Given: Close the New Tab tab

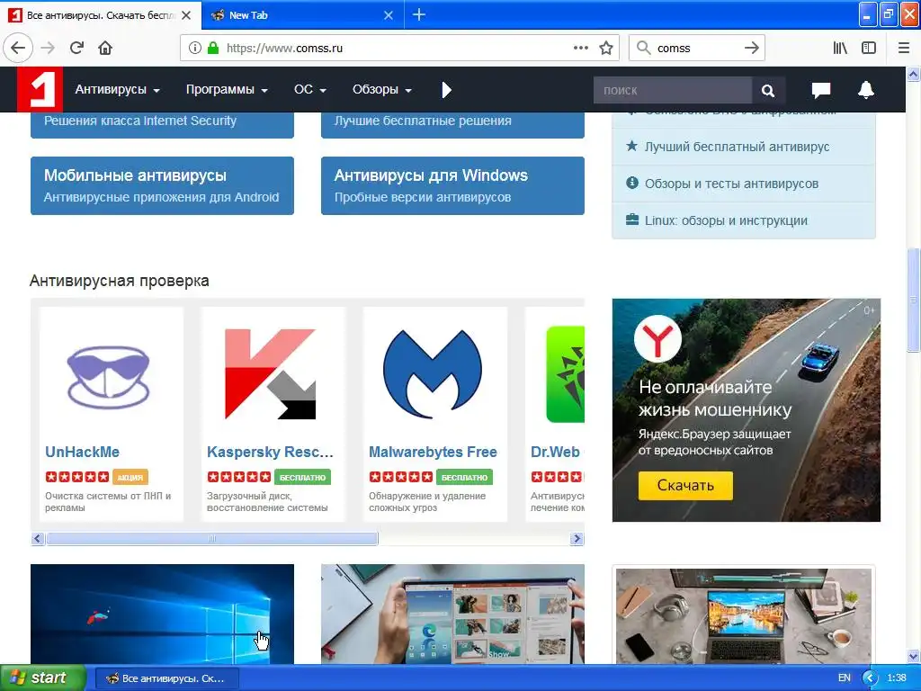Looking at the screenshot, I should (389, 15).
